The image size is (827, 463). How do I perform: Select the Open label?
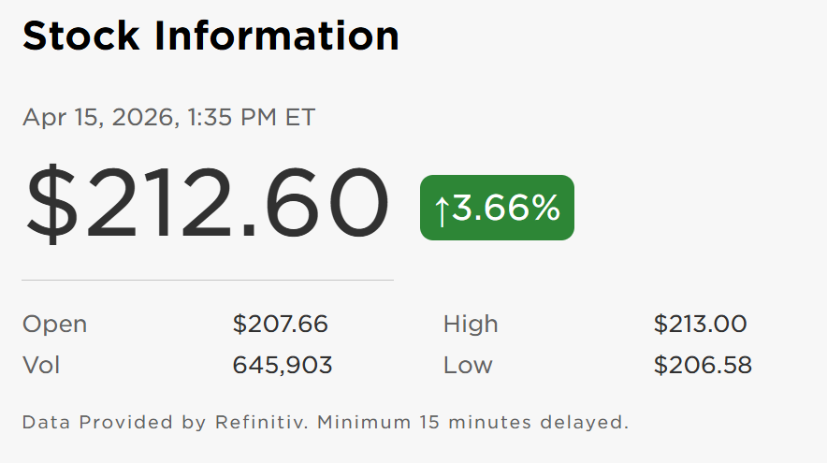tap(54, 325)
